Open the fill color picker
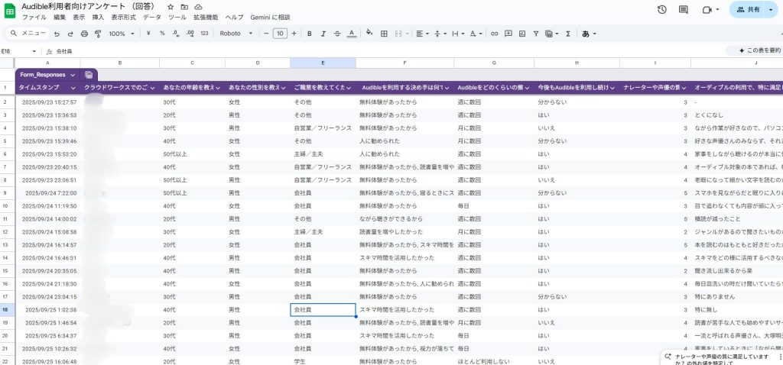783x365 pixels. 369,34
